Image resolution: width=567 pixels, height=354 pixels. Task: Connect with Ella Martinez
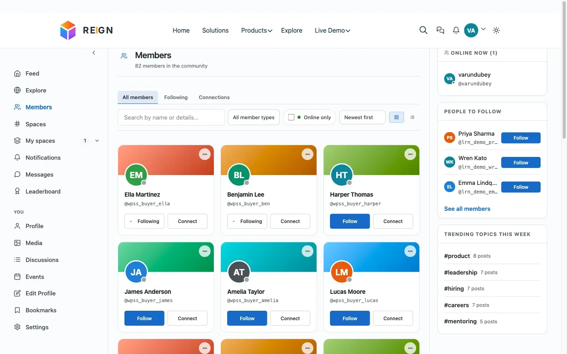point(187,221)
